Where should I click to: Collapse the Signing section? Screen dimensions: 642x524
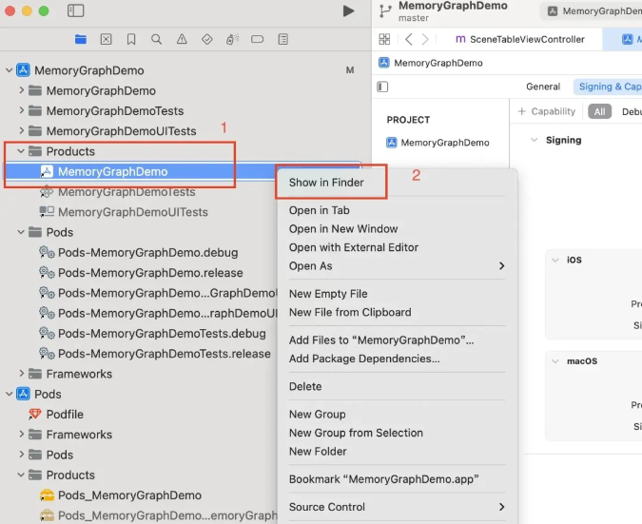click(534, 140)
